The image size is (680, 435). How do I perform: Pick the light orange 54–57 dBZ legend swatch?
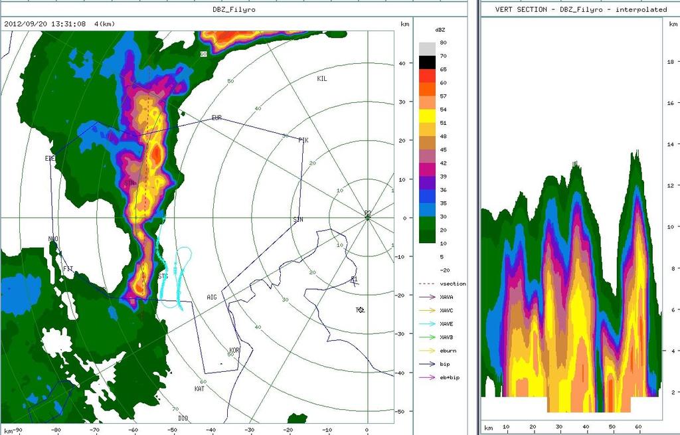[x=427, y=103]
